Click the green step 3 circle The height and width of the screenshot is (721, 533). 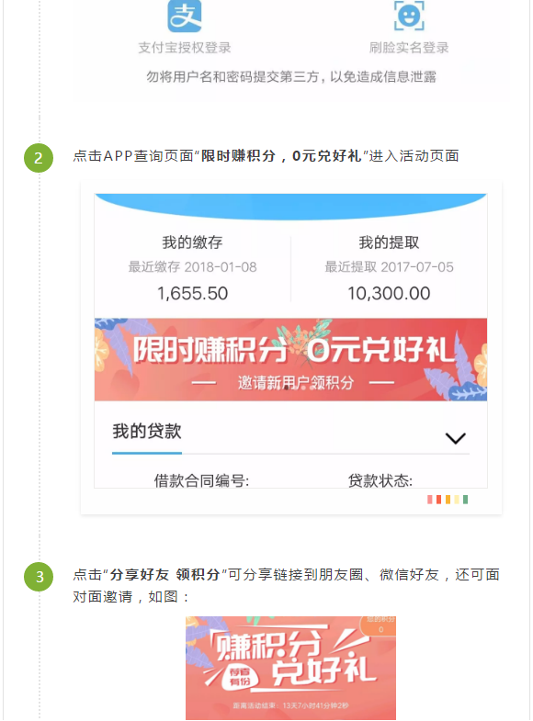(x=39, y=577)
